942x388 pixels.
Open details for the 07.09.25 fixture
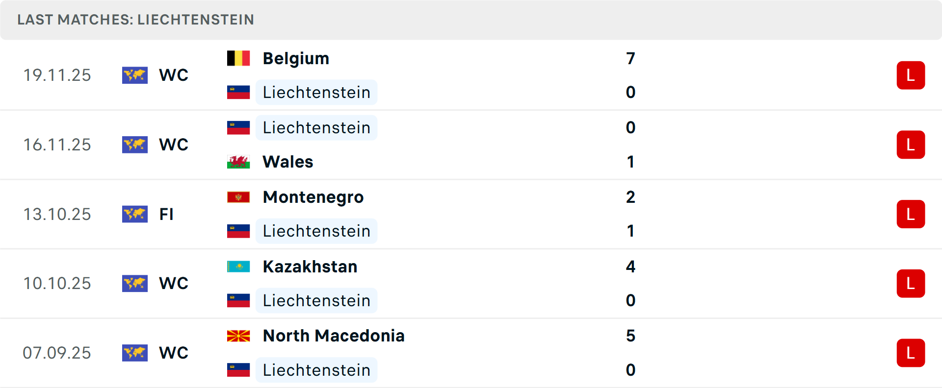coord(471,353)
